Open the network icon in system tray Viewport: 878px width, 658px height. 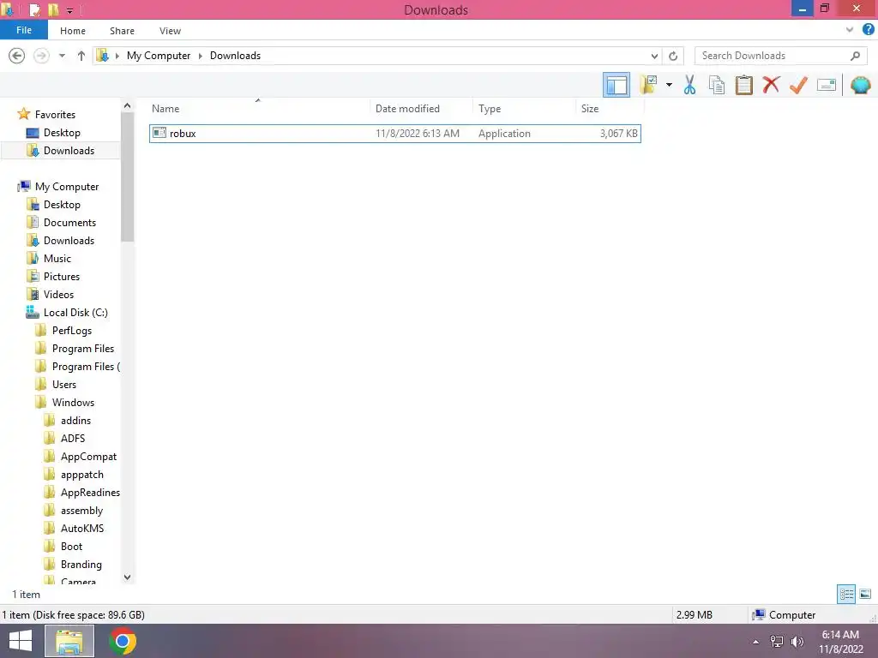point(777,642)
